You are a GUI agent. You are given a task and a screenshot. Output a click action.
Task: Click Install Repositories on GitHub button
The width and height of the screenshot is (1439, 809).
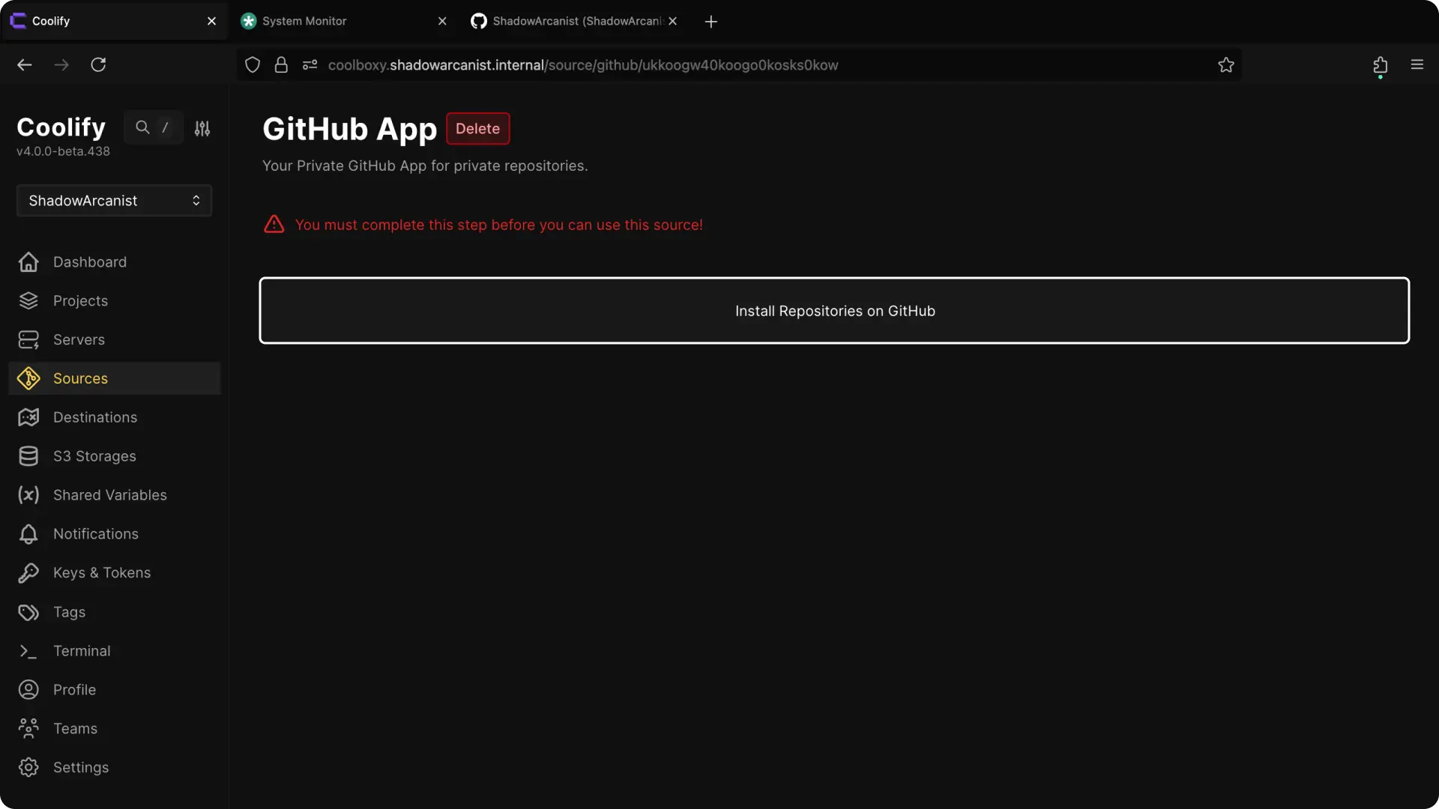coord(834,311)
